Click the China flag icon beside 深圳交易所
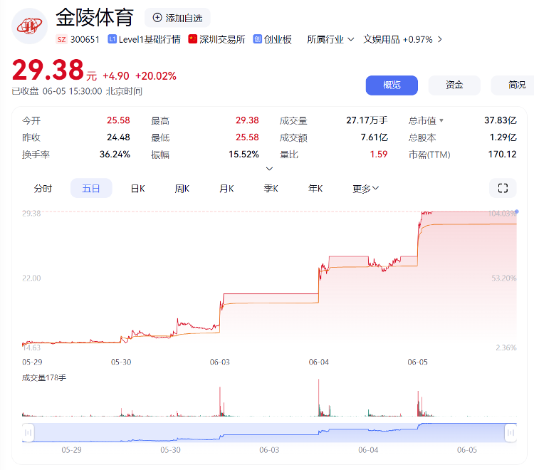This screenshot has height=470, width=534. coord(192,39)
